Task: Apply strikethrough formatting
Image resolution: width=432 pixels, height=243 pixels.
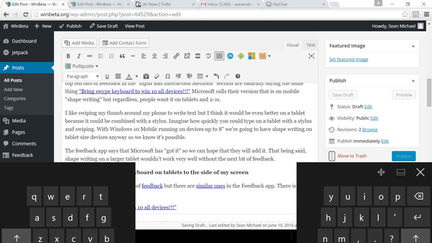Action: coord(90,56)
